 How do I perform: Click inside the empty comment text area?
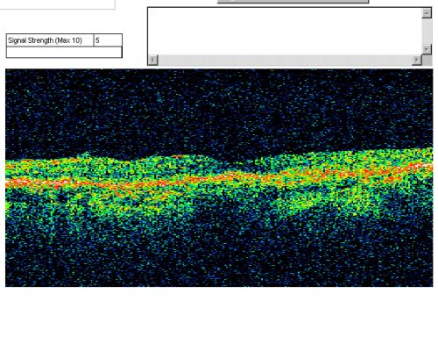pos(285,32)
